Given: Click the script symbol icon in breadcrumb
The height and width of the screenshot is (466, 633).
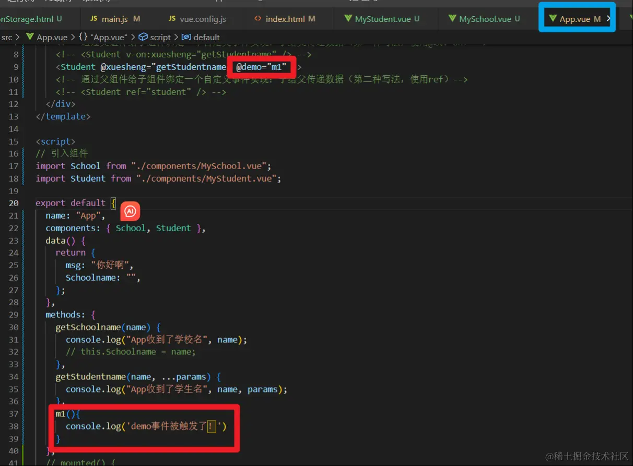Looking at the screenshot, I should tap(144, 37).
